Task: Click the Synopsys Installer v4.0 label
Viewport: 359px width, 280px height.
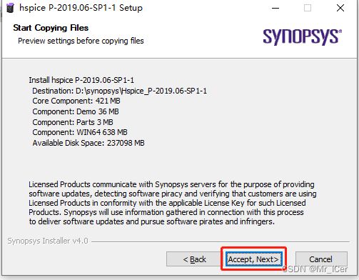Action: tap(48, 241)
